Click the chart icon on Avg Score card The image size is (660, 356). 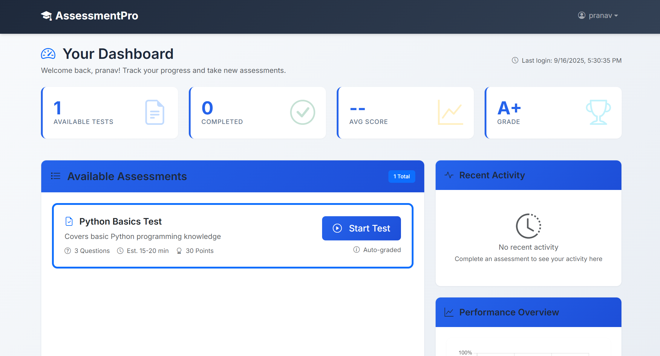(x=451, y=113)
